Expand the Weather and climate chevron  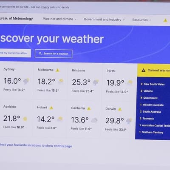click(75, 19)
